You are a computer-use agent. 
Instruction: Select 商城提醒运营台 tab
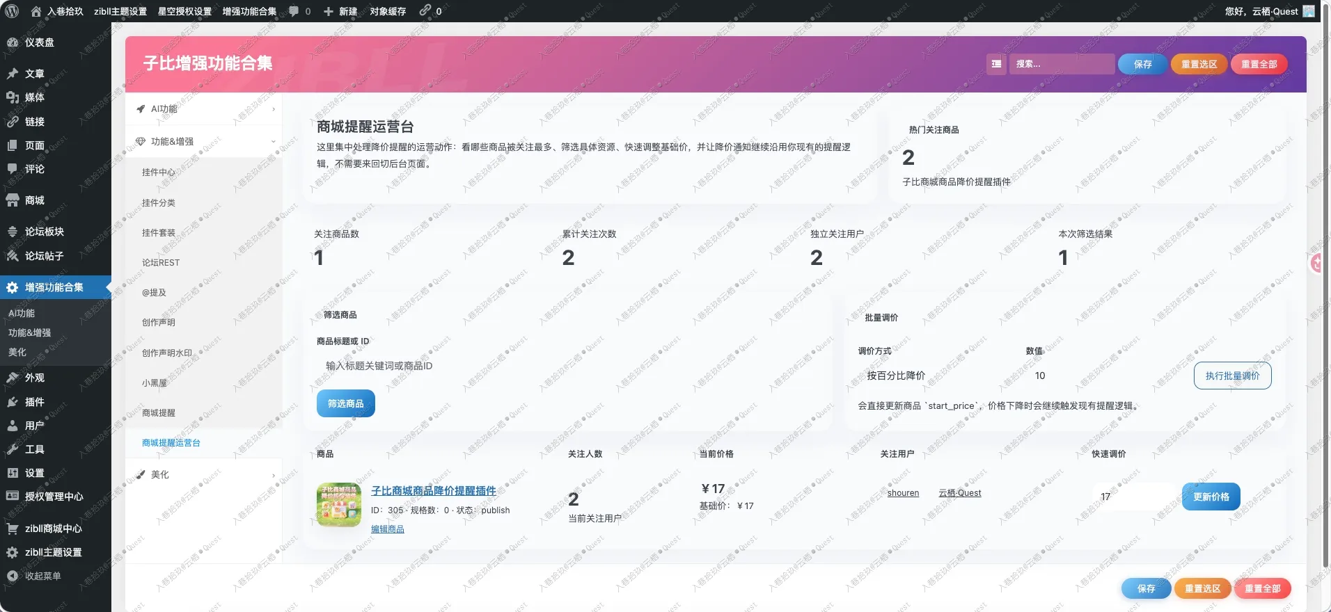204,443
